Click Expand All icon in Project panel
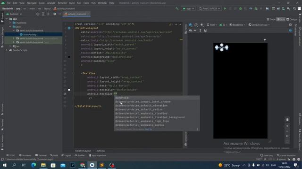This screenshot has width=302, height=169. pyautogui.click(x=43, y=14)
